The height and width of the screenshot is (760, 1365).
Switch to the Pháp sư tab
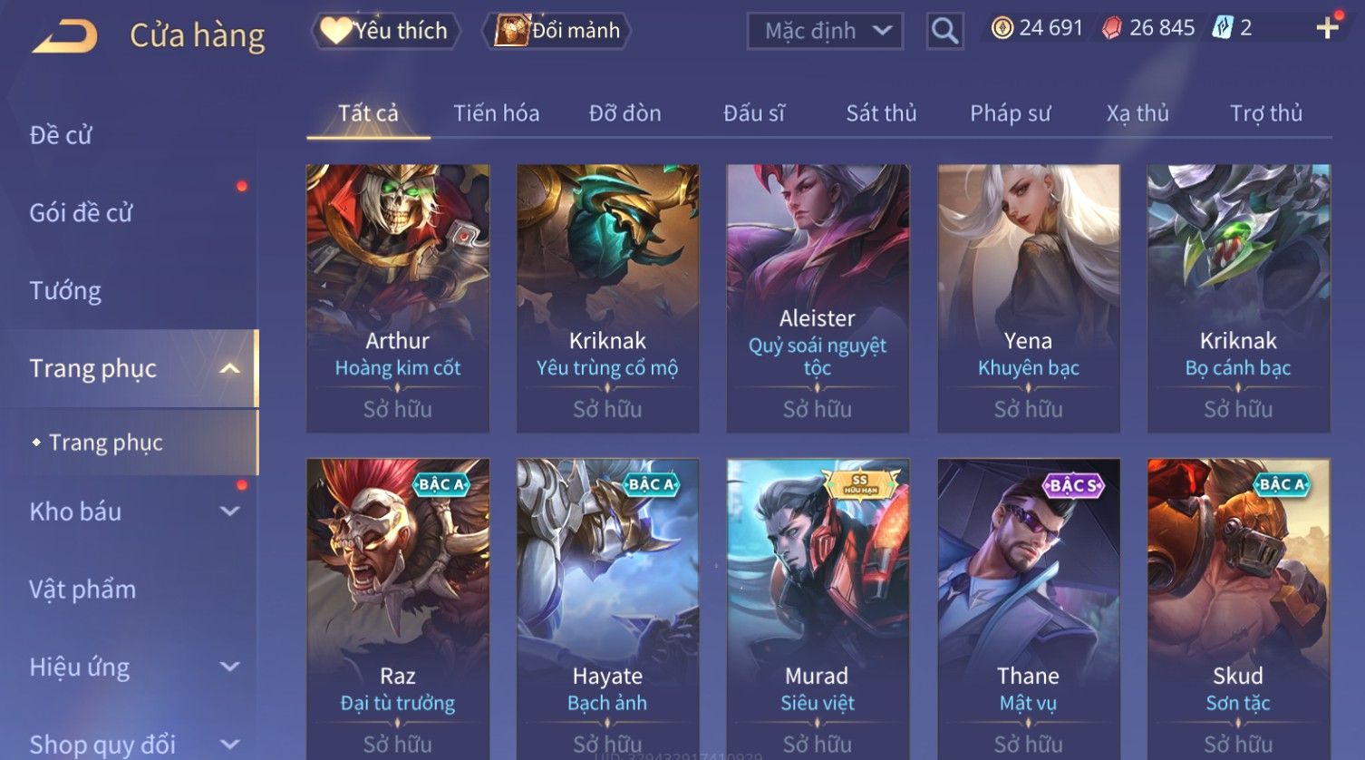(x=1010, y=113)
